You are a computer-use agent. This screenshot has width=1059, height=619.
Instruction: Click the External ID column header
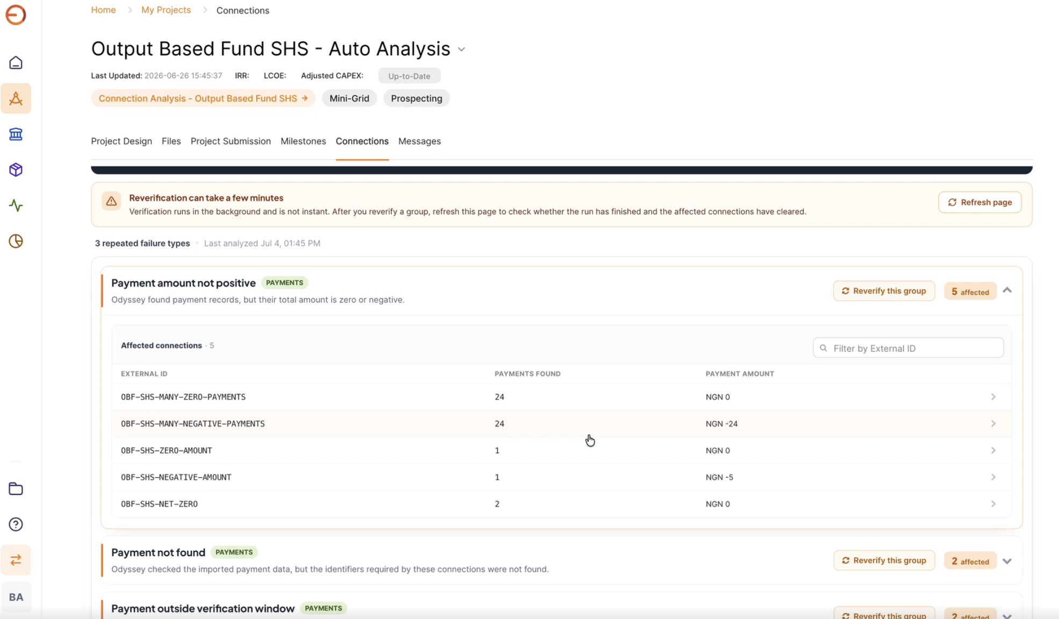144,374
